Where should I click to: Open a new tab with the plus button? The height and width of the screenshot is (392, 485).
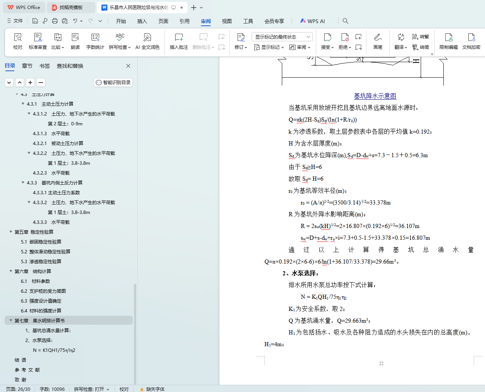[194, 8]
